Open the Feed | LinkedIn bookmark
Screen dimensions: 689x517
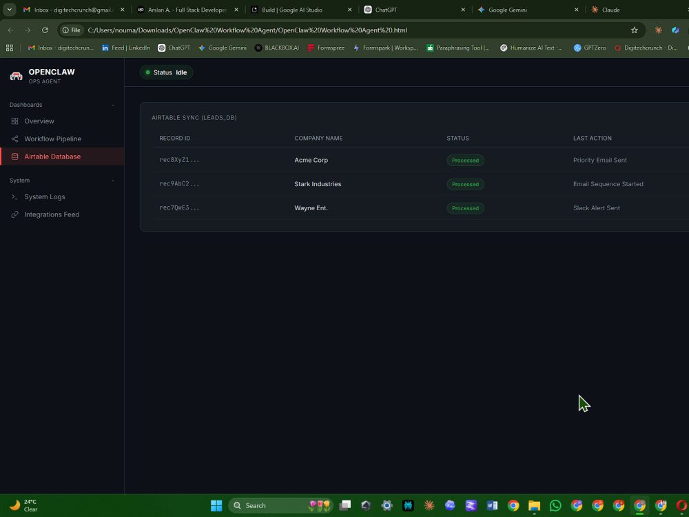pyautogui.click(x=125, y=48)
